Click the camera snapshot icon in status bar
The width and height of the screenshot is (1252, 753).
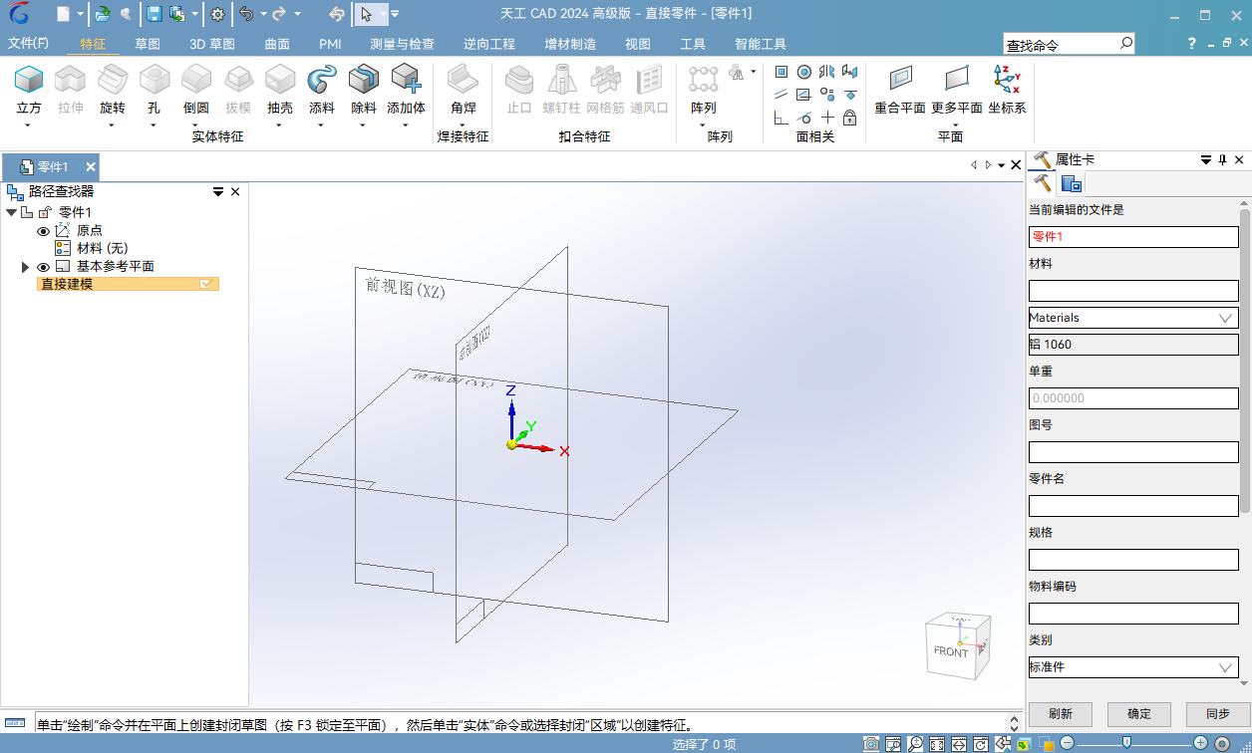point(871,744)
